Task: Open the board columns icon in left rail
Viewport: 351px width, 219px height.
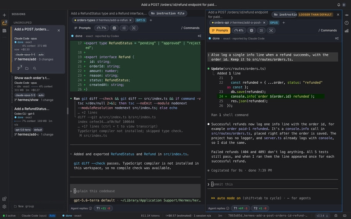Action: 4,31
